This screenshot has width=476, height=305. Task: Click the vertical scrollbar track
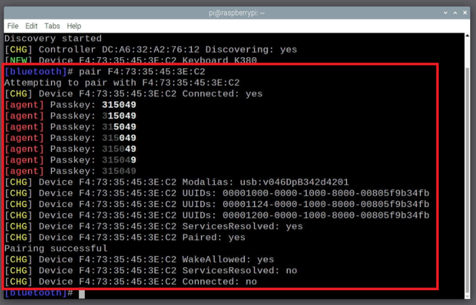click(469, 186)
